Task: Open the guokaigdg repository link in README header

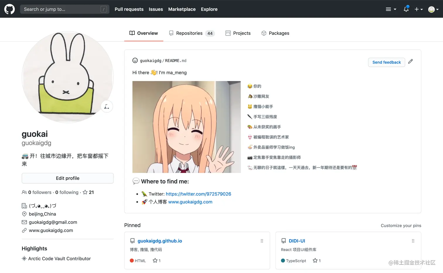Action: click(151, 61)
